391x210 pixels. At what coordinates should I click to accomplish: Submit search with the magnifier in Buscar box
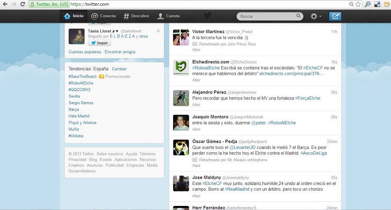point(298,16)
